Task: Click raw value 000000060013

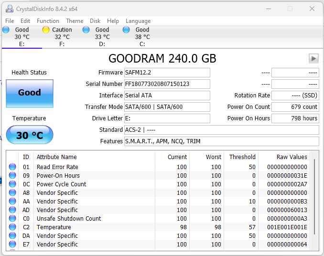Action: coord(287,210)
